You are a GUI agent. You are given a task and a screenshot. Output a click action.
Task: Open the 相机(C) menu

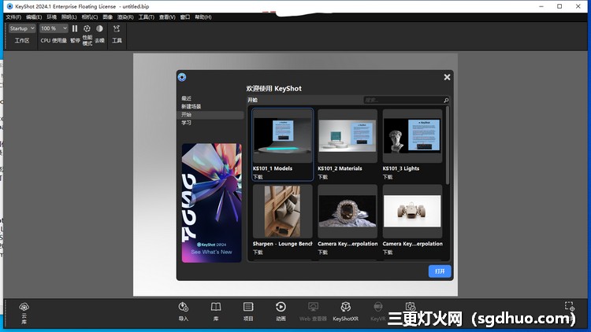(x=90, y=17)
